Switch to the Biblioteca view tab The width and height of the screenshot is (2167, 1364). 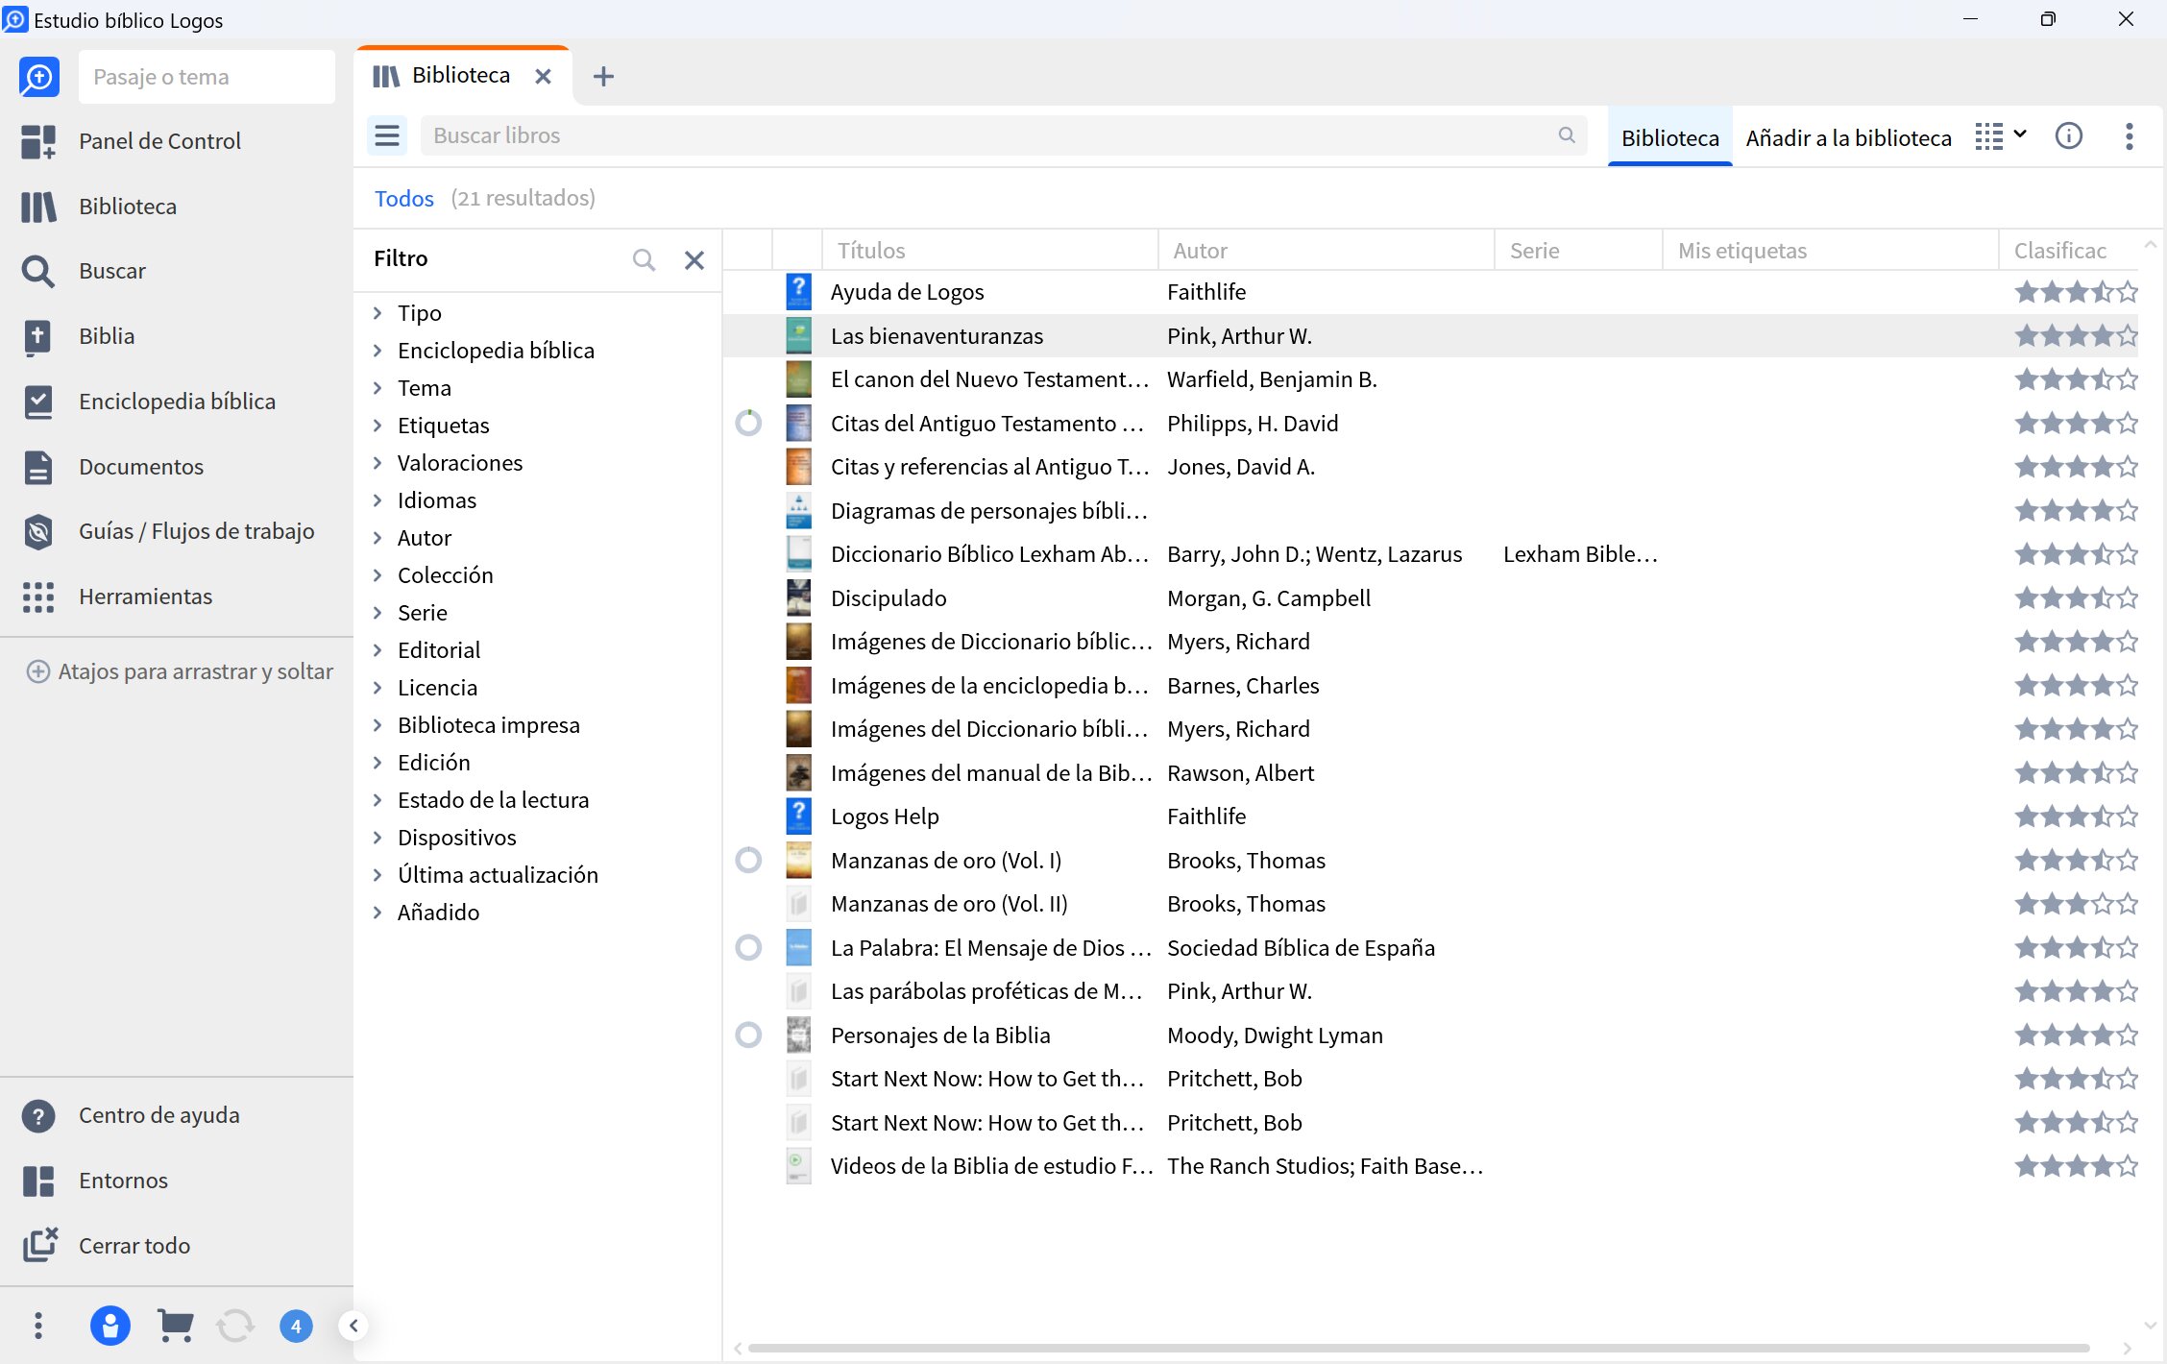1670,137
